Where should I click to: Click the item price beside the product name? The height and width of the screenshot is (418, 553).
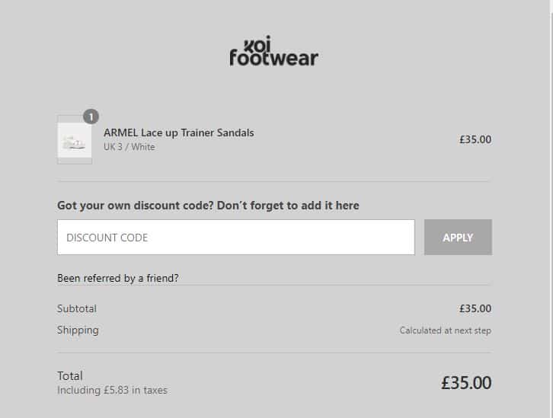point(475,139)
